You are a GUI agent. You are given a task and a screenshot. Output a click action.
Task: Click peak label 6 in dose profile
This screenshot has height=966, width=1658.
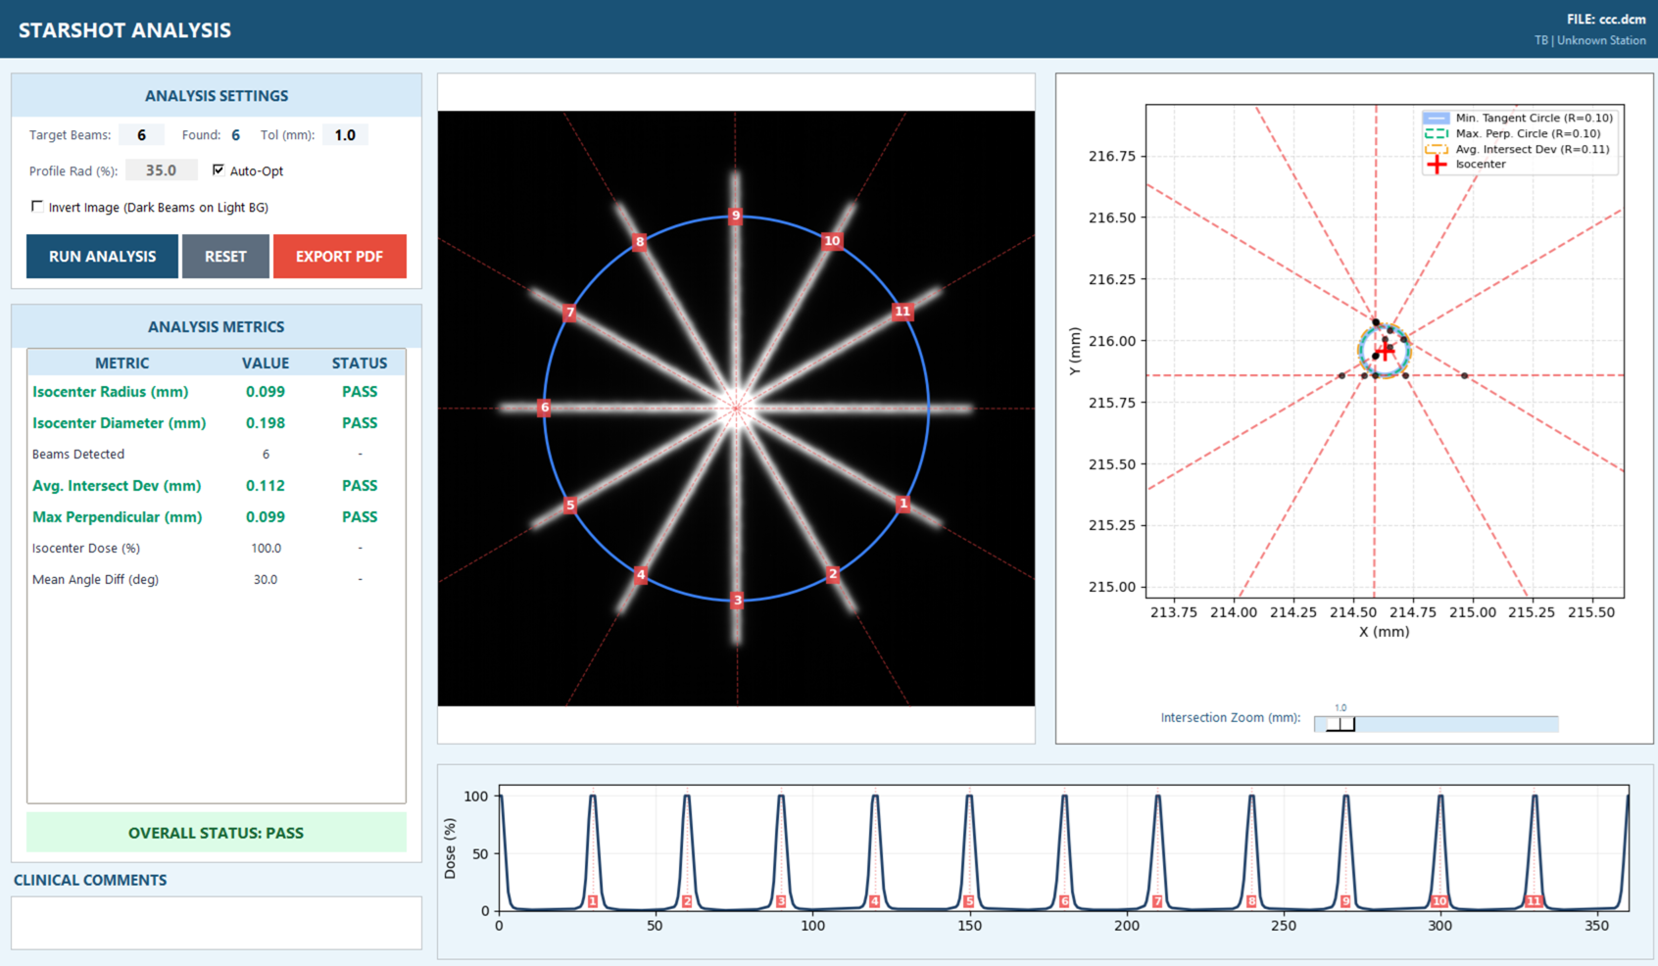[1064, 901]
